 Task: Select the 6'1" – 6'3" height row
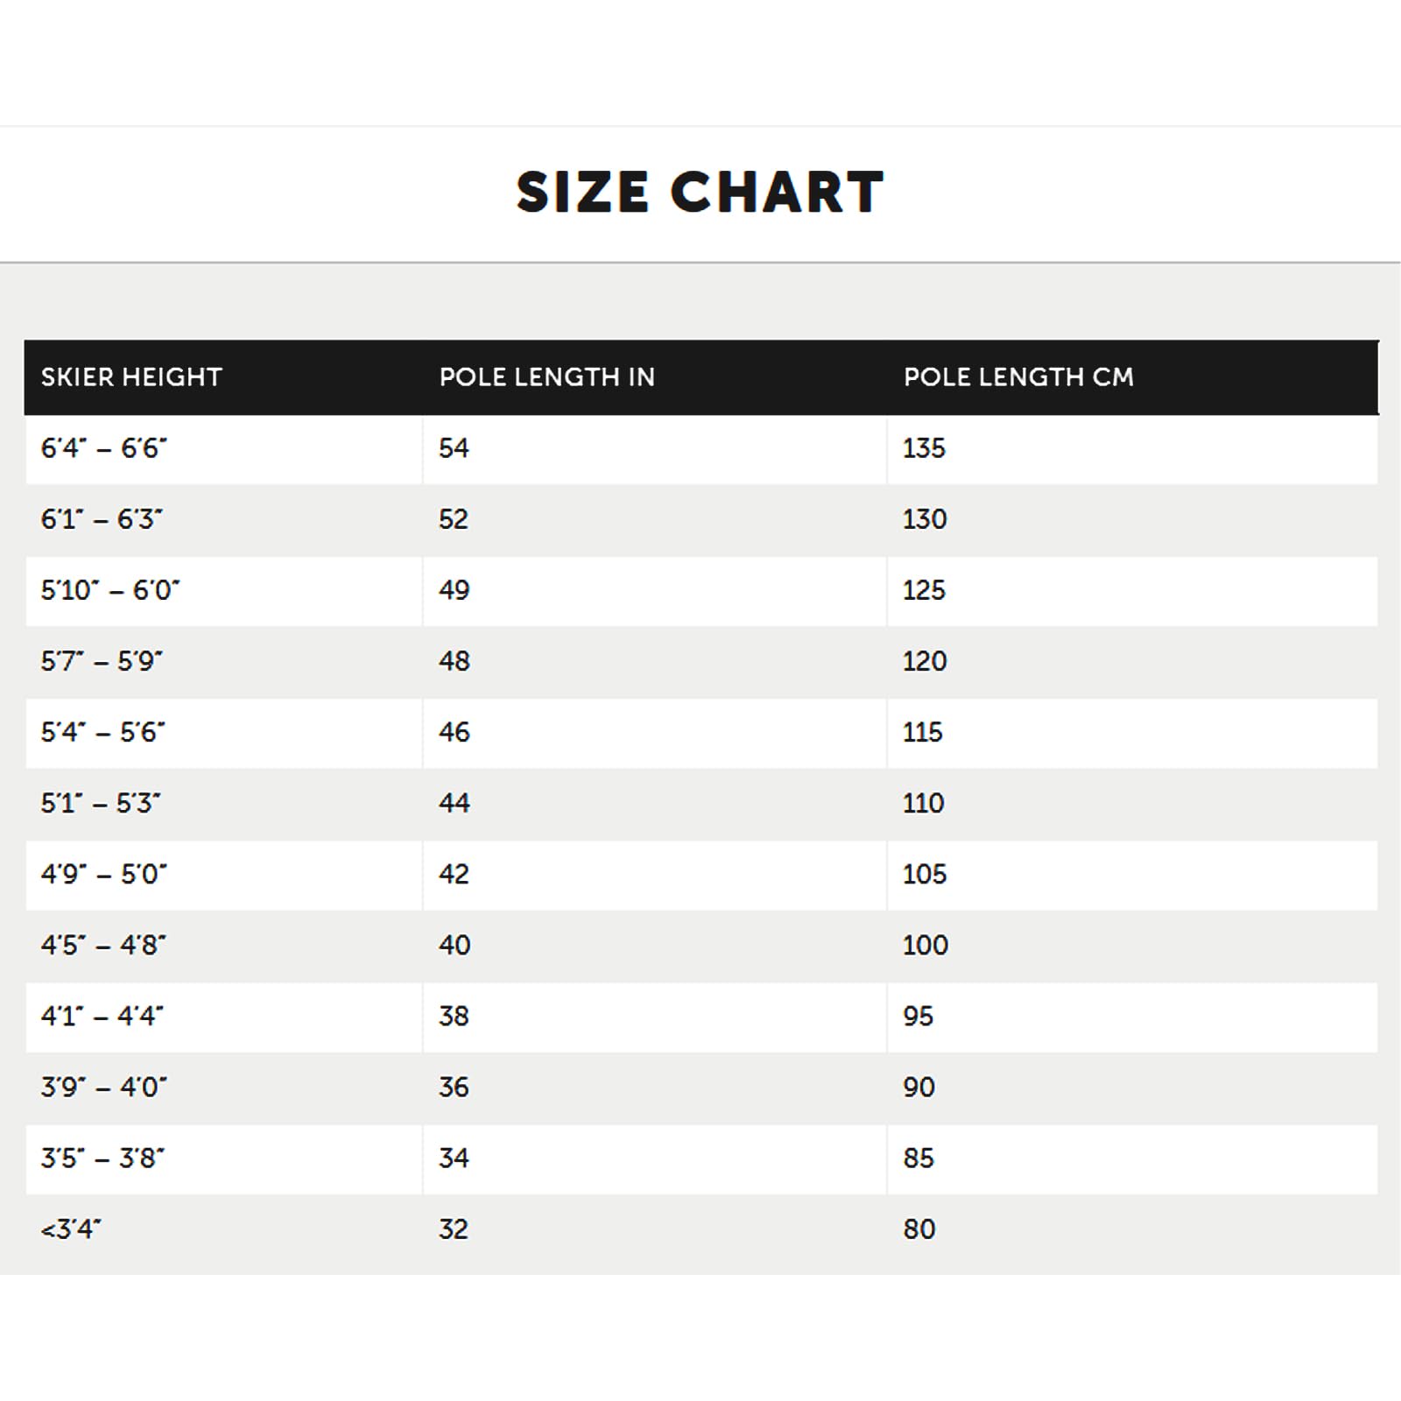[701, 520]
